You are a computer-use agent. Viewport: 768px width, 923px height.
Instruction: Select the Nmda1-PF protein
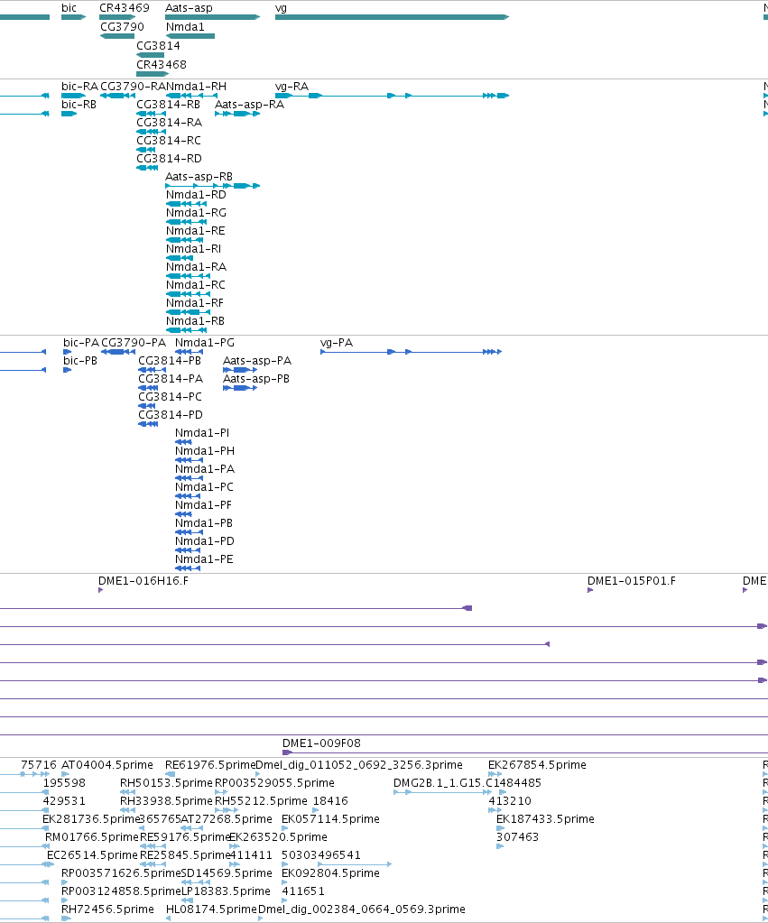click(x=183, y=514)
